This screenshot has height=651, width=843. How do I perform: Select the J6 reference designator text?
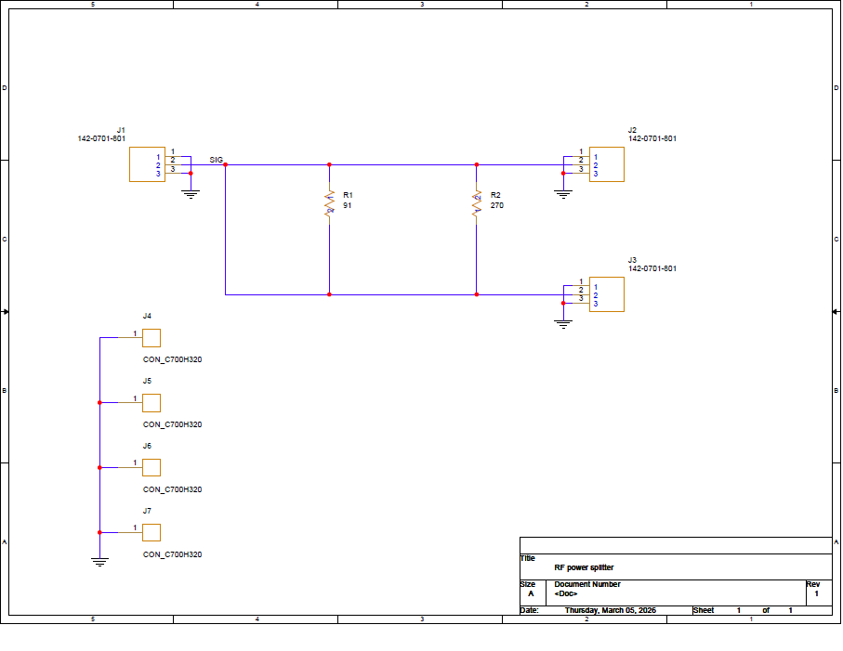147,446
